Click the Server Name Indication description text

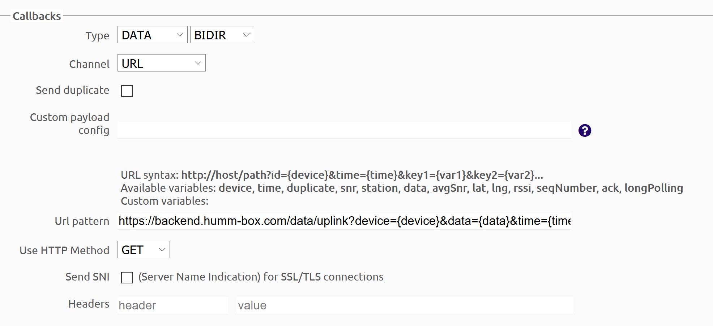tap(261, 277)
